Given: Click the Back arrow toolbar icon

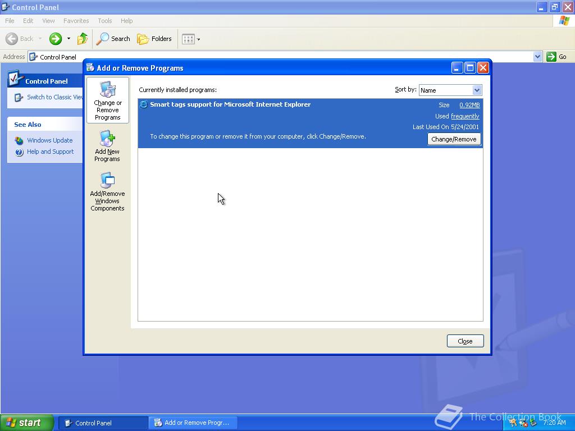Looking at the screenshot, I should (12, 39).
